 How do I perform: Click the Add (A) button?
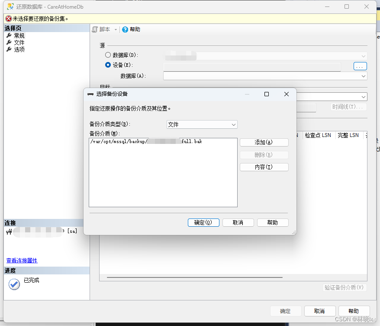click(264, 142)
